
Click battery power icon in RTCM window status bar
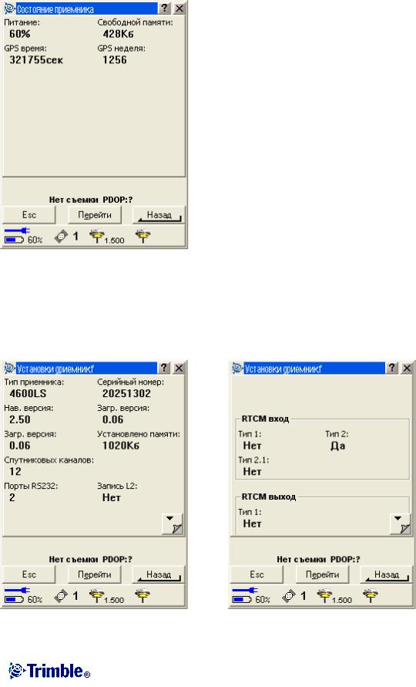(x=245, y=595)
